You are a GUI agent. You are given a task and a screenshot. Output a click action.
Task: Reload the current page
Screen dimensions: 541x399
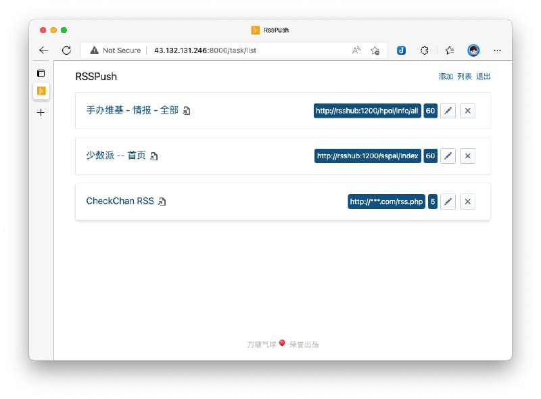click(x=66, y=49)
